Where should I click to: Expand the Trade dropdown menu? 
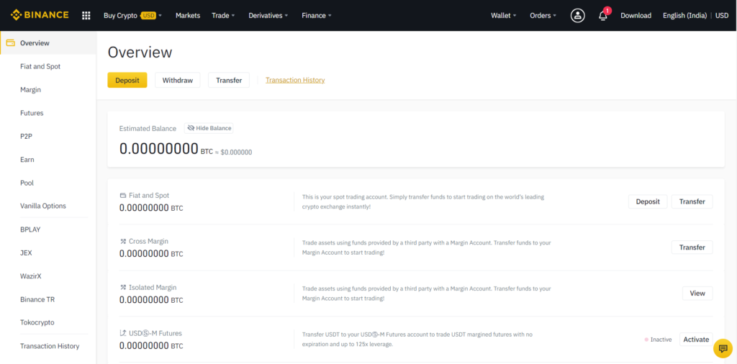pos(223,16)
